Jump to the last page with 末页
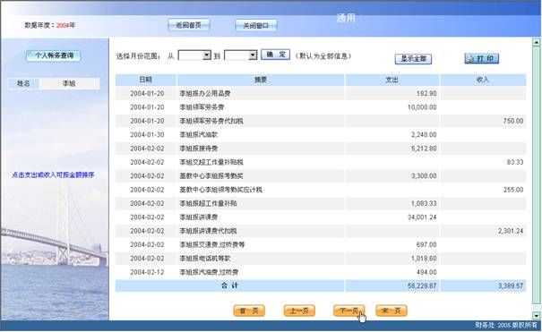 [x=391, y=311]
